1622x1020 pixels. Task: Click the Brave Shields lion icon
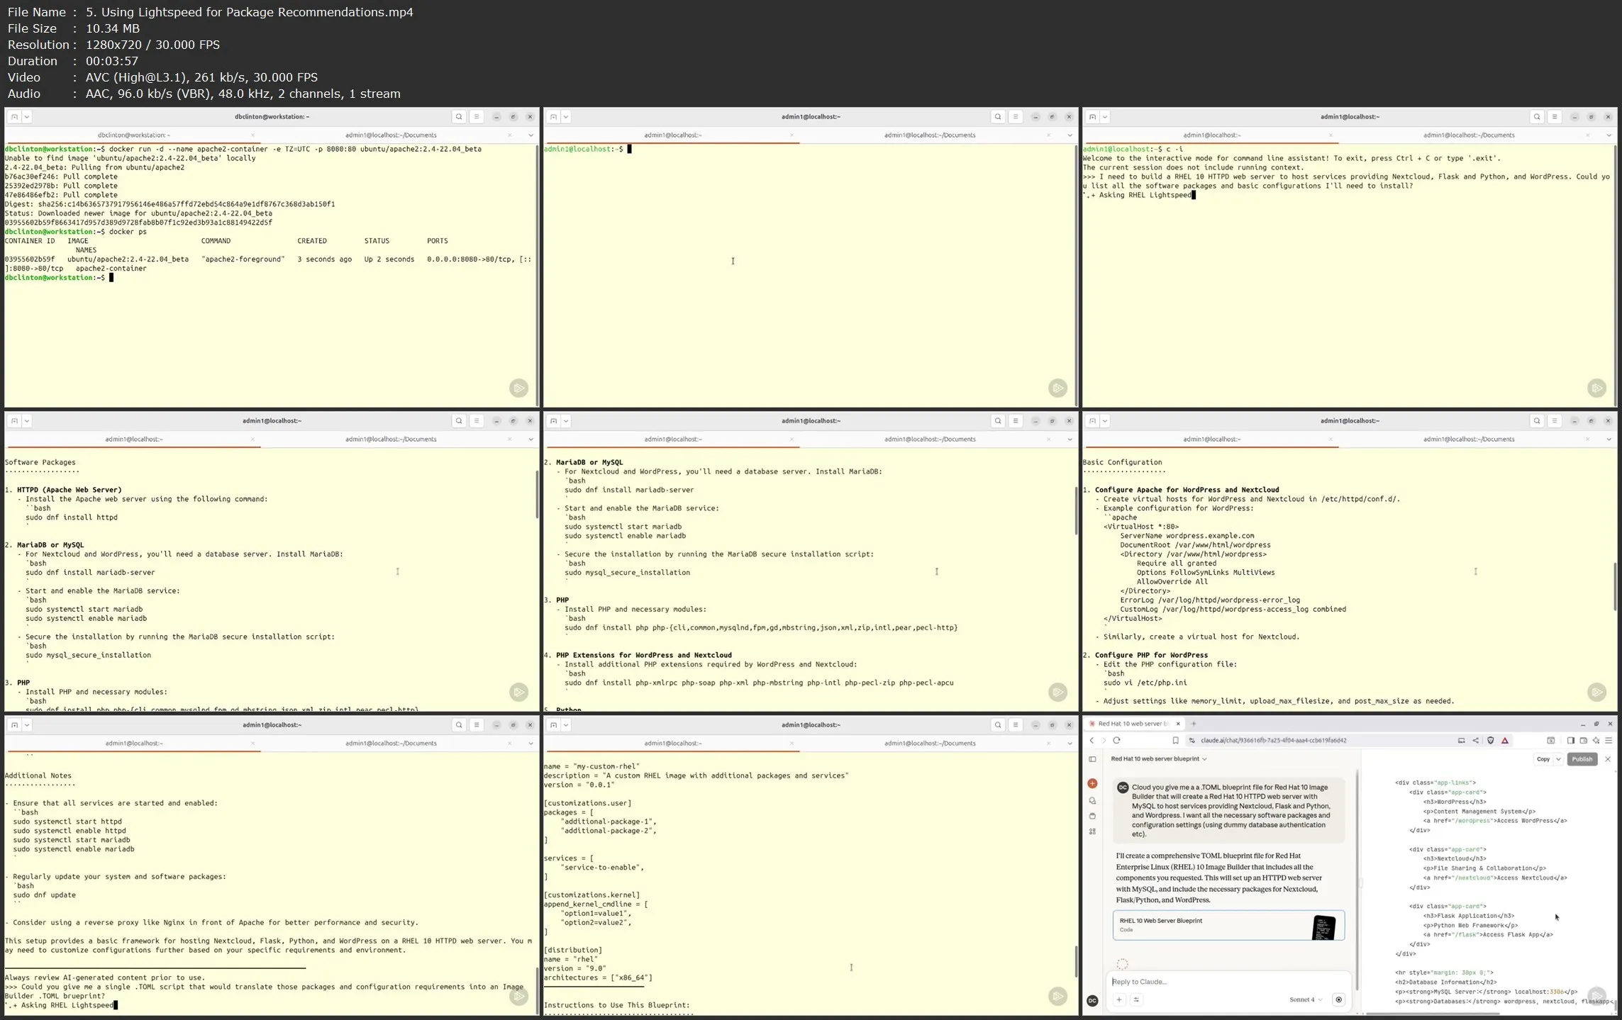1490,740
